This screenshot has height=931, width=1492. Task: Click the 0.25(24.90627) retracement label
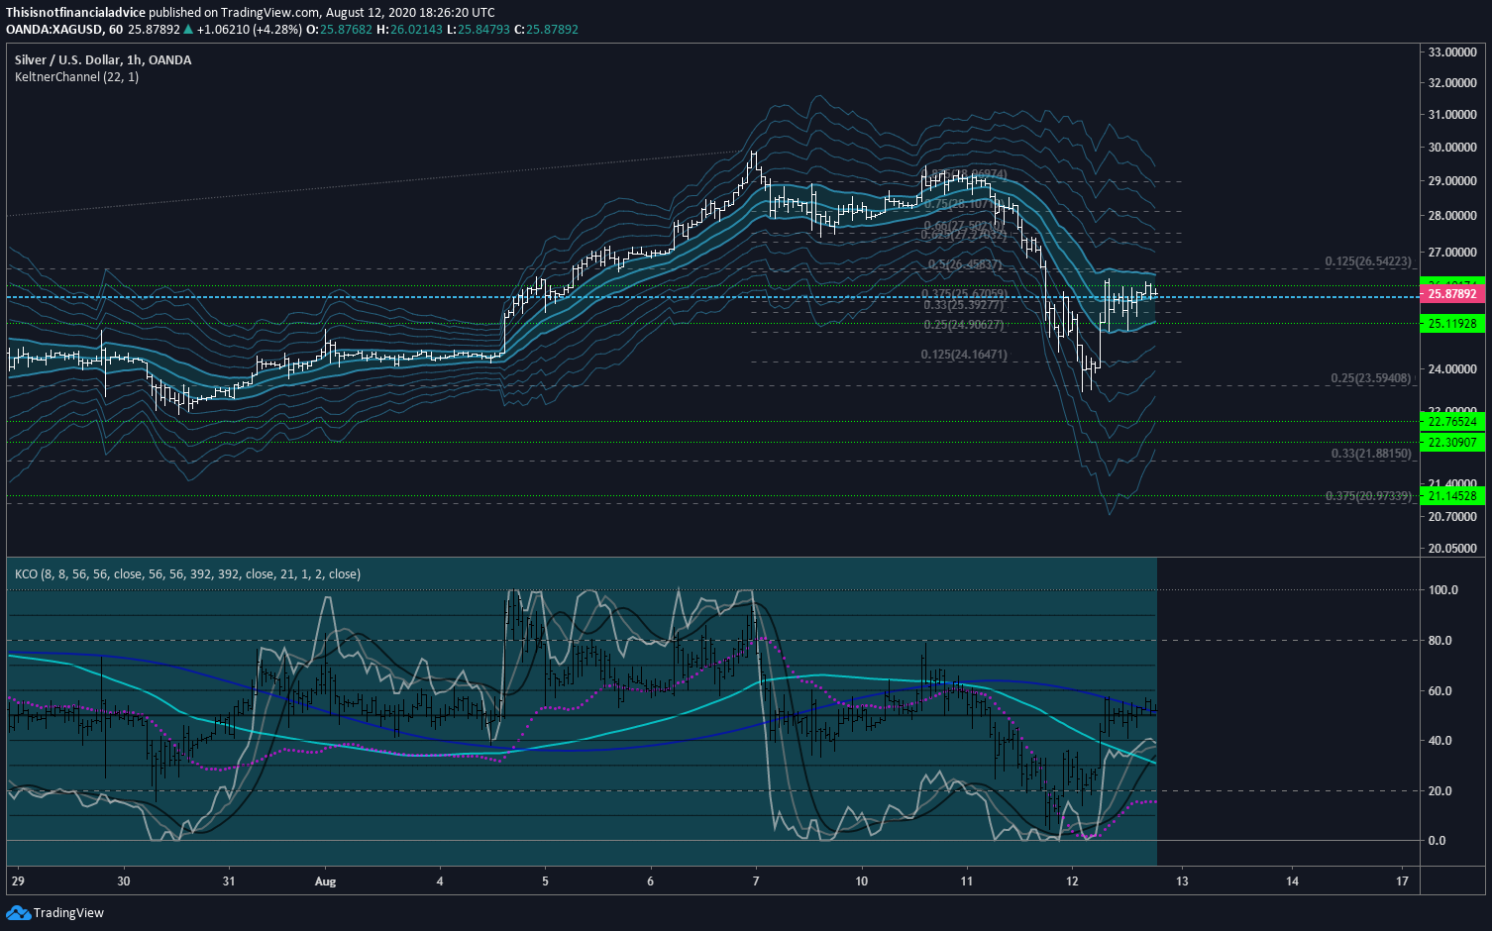964,325
